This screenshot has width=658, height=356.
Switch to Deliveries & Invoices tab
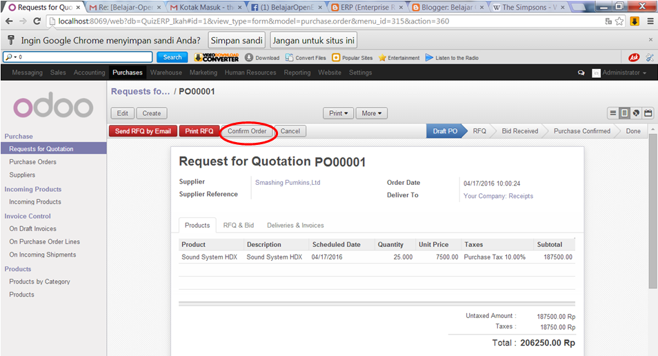point(295,226)
